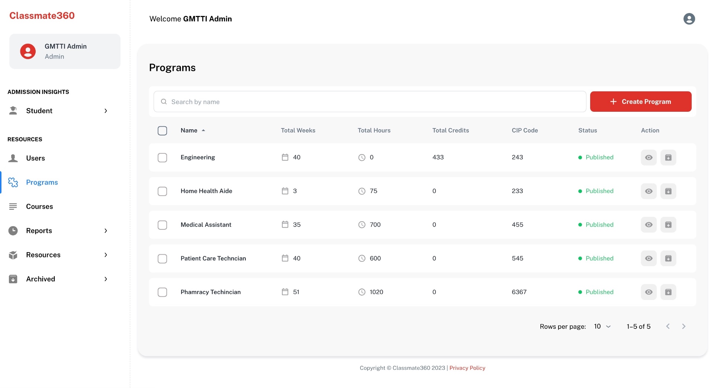
Task: Expand the Student menu chevron
Action: [106, 111]
